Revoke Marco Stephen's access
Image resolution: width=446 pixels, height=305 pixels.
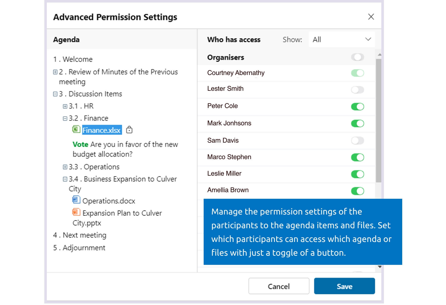[x=357, y=157]
